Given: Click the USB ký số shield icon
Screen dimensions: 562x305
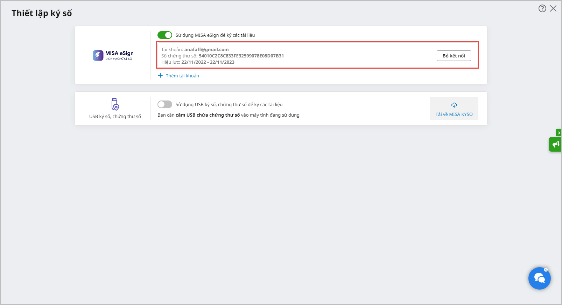Looking at the screenshot, I should tap(115, 104).
